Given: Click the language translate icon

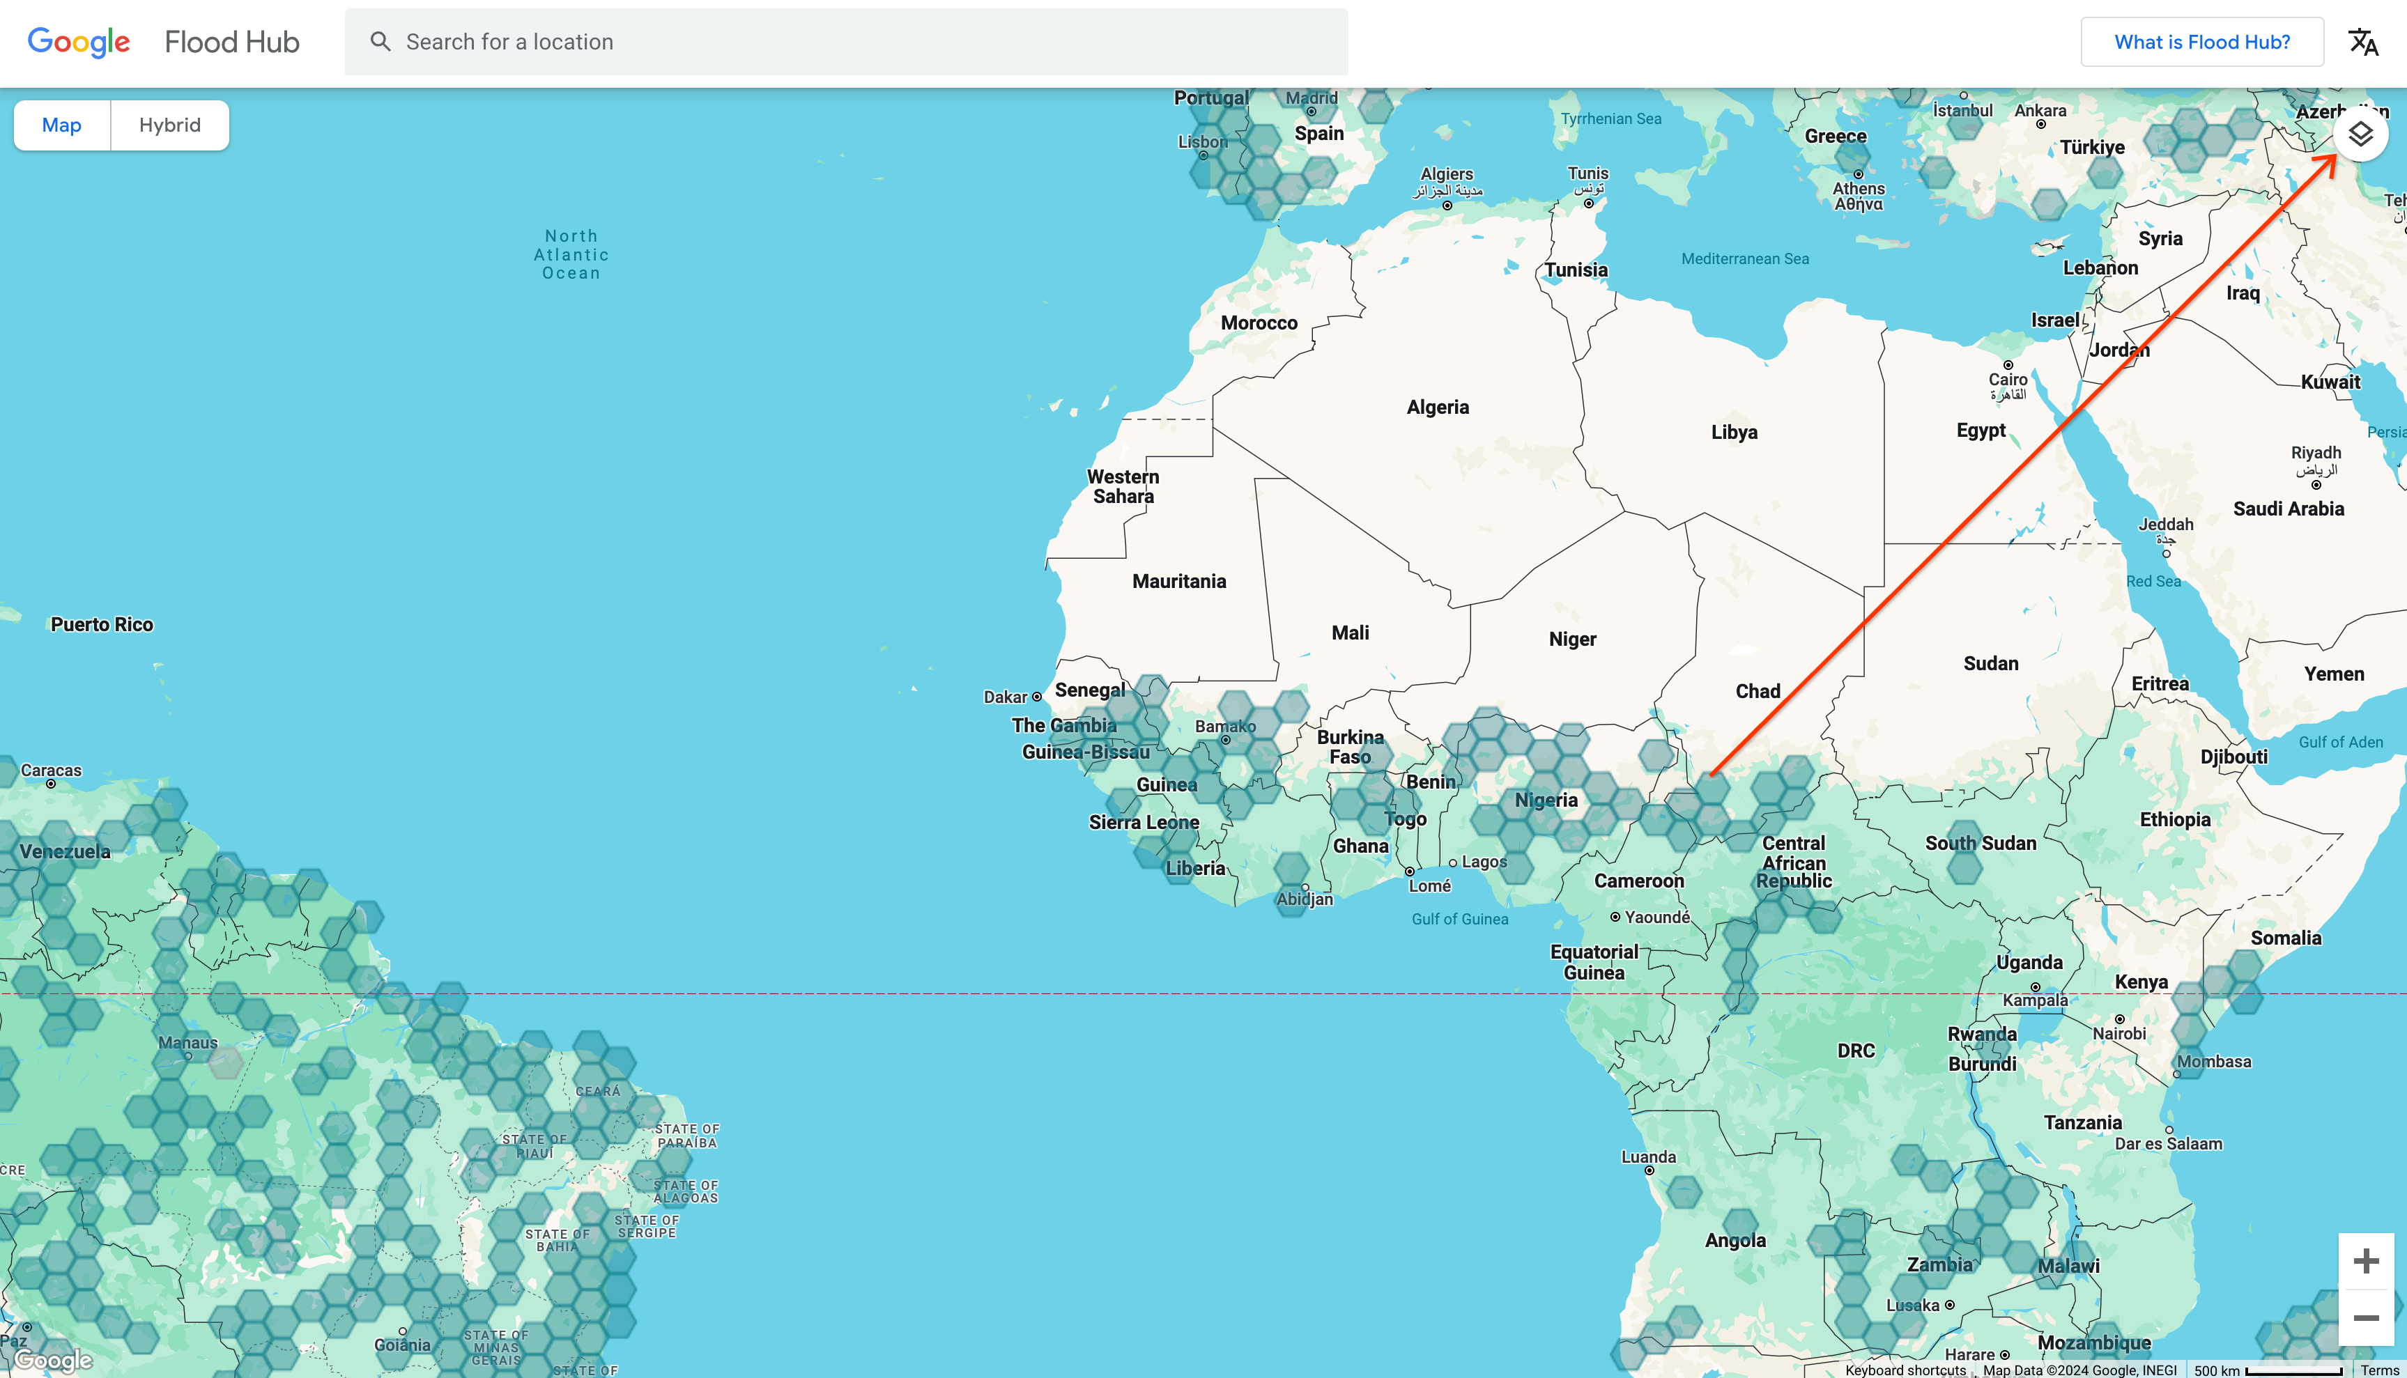Looking at the screenshot, I should pos(2362,42).
